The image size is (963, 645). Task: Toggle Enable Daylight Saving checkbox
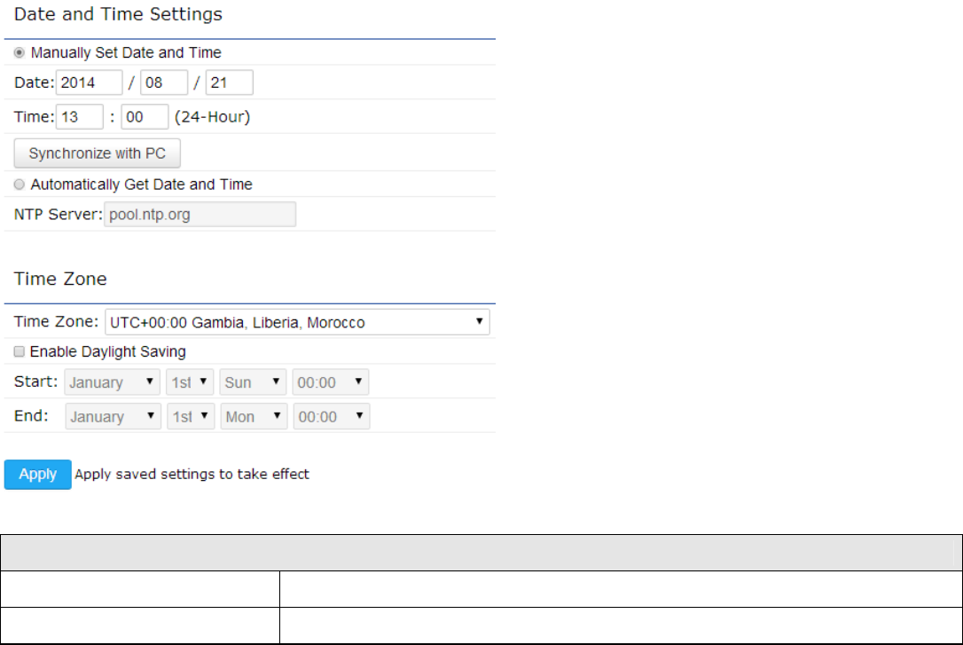click(19, 351)
